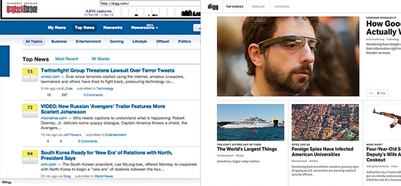Open the South Korea 'New Era' story
The height and width of the screenshot is (186, 401).
click(107, 155)
